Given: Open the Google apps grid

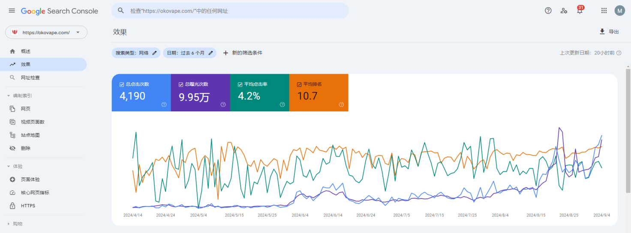Looking at the screenshot, I should point(604,11).
